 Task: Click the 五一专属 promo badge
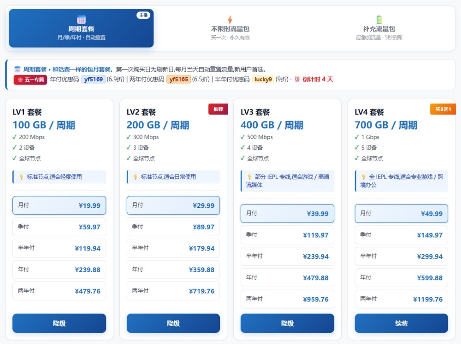click(30, 79)
